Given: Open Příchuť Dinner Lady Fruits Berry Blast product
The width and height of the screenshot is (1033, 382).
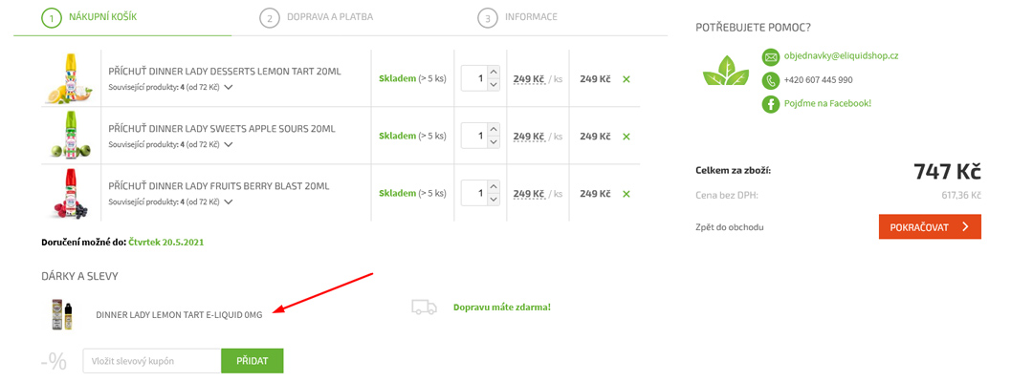Looking at the screenshot, I should 219,187.
